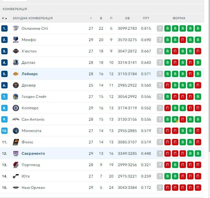Click the Oklahoma City Thunder team logo
The height and width of the screenshot is (198, 210).
click(16, 28)
